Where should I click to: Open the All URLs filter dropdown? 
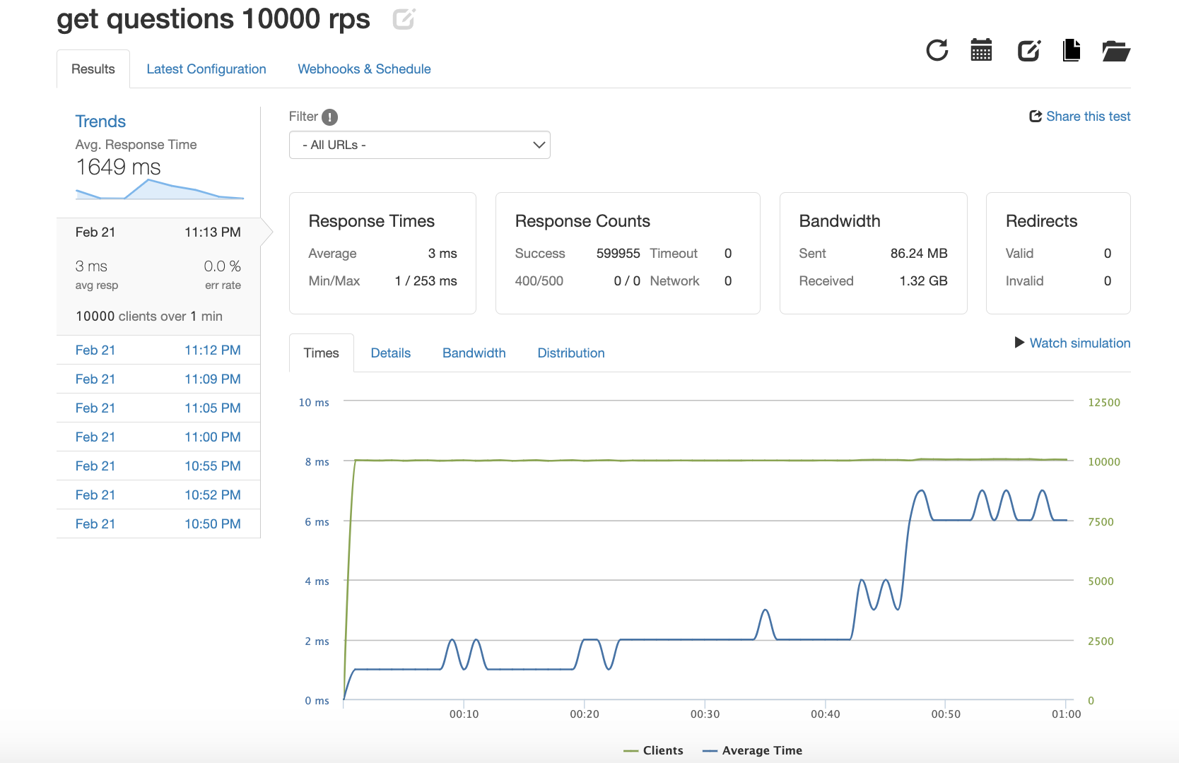click(x=420, y=145)
